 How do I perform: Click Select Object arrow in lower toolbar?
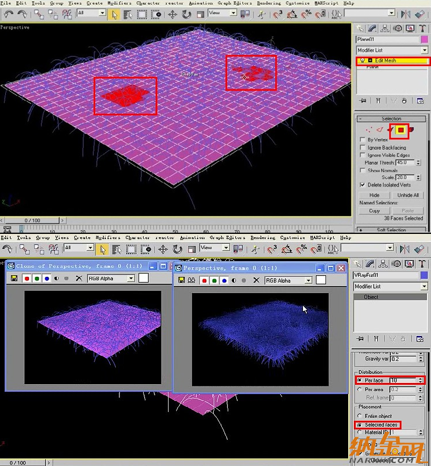(x=103, y=250)
